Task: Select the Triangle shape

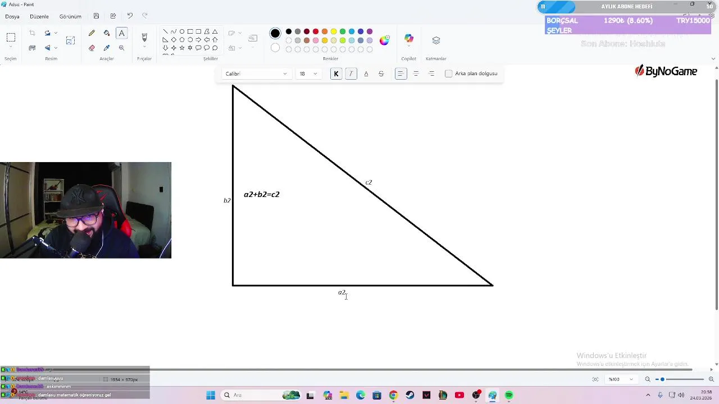Action: [x=215, y=31]
